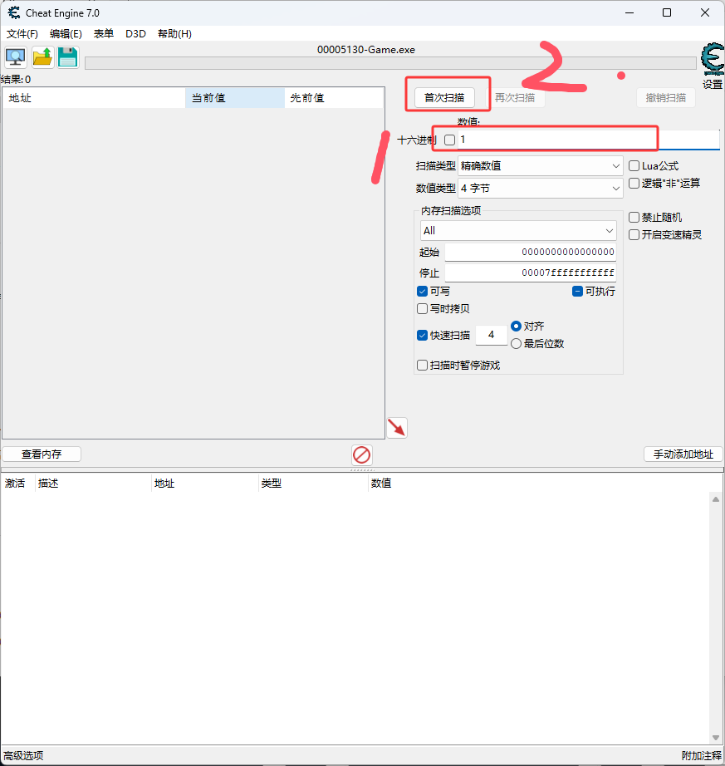
Task: Enable the Lua公式 checkbox
Action: [634, 166]
